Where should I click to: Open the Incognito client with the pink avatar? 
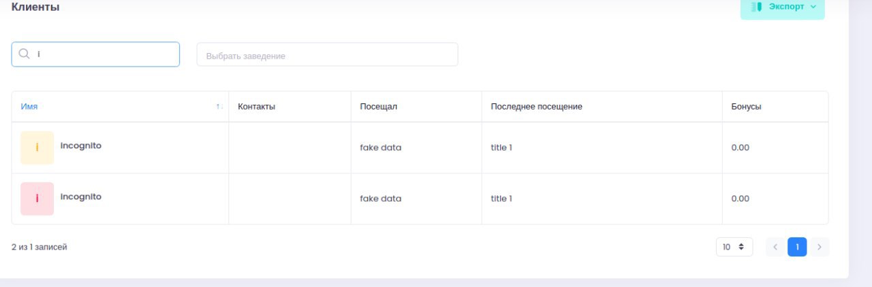[x=81, y=197]
